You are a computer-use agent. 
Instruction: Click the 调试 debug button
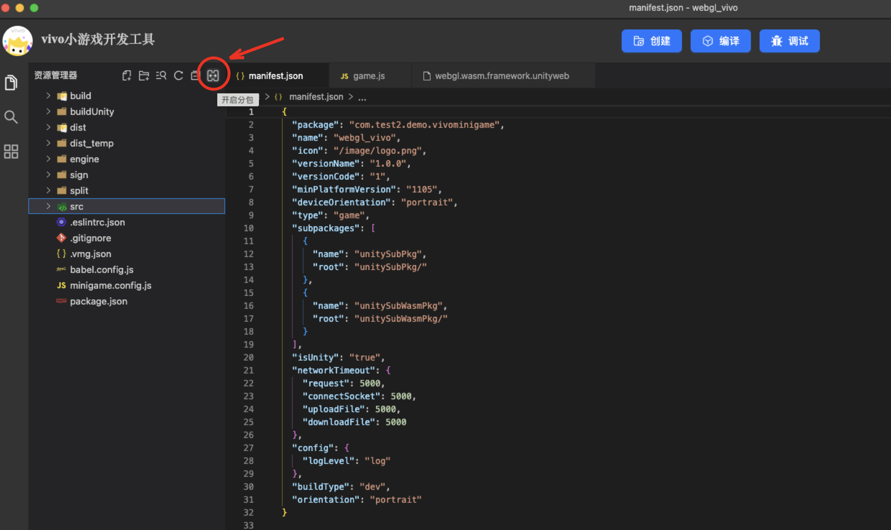pyautogui.click(x=789, y=41)
